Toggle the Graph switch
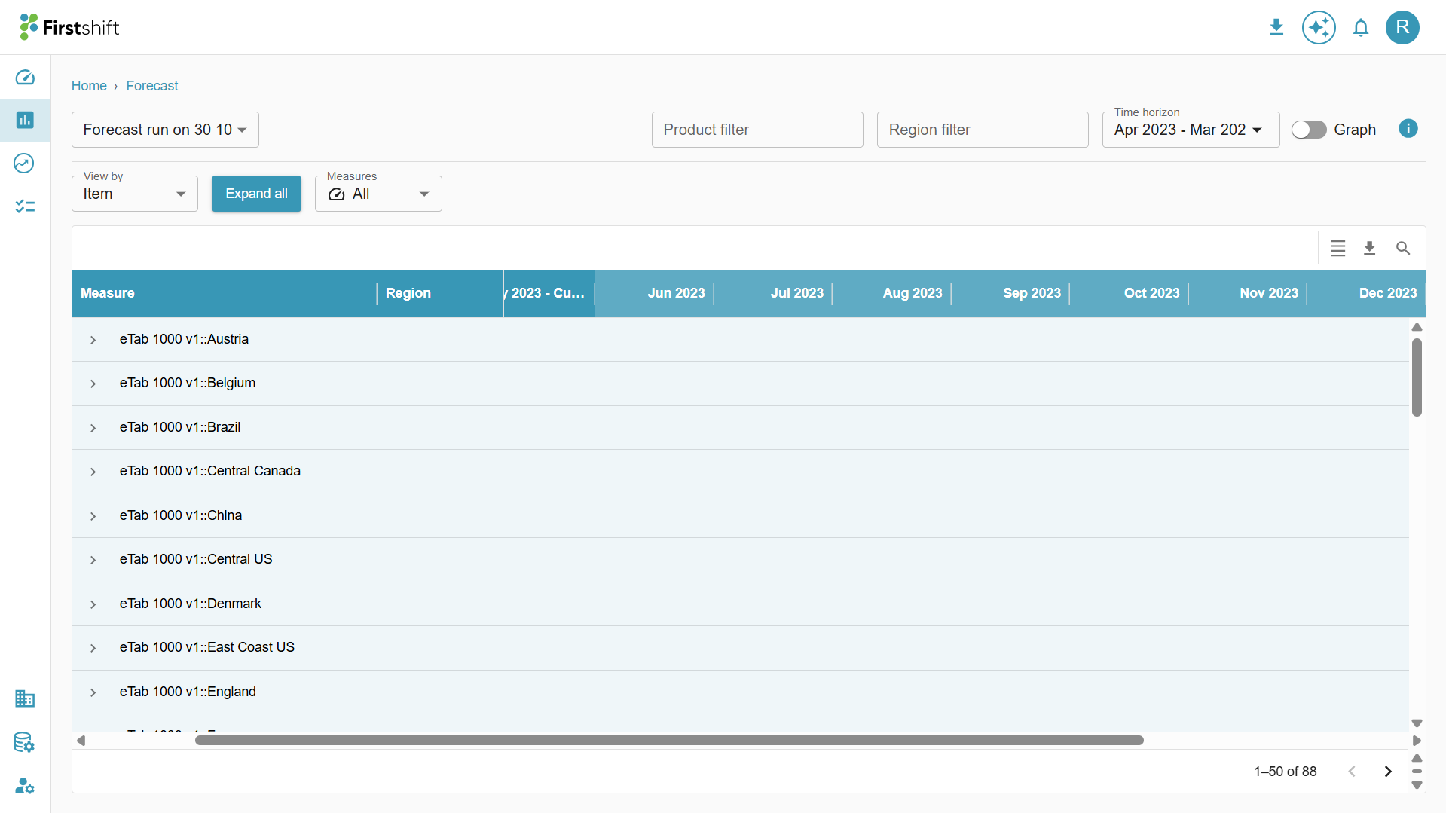 [1309, 130]
